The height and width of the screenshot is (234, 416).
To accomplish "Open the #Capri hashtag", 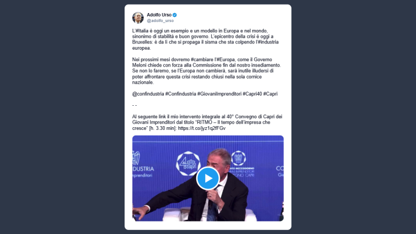I will pyautogui.click(x=271, y=94).
